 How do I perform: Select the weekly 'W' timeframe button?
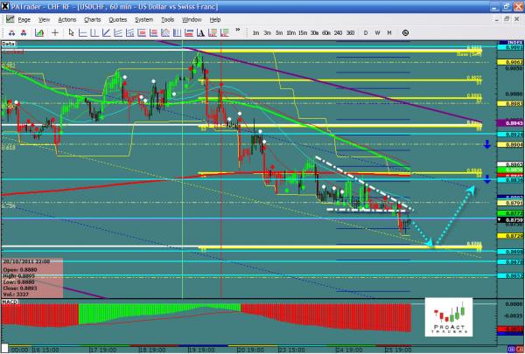click(376, 32)
